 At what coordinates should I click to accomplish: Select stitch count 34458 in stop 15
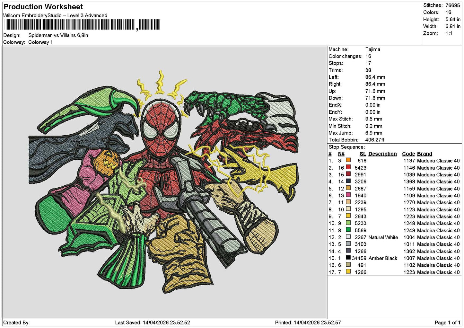tap(359, 258)
